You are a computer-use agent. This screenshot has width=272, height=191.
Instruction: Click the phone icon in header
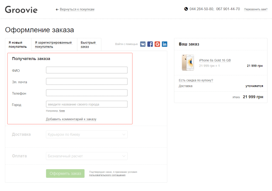point(186,9)
